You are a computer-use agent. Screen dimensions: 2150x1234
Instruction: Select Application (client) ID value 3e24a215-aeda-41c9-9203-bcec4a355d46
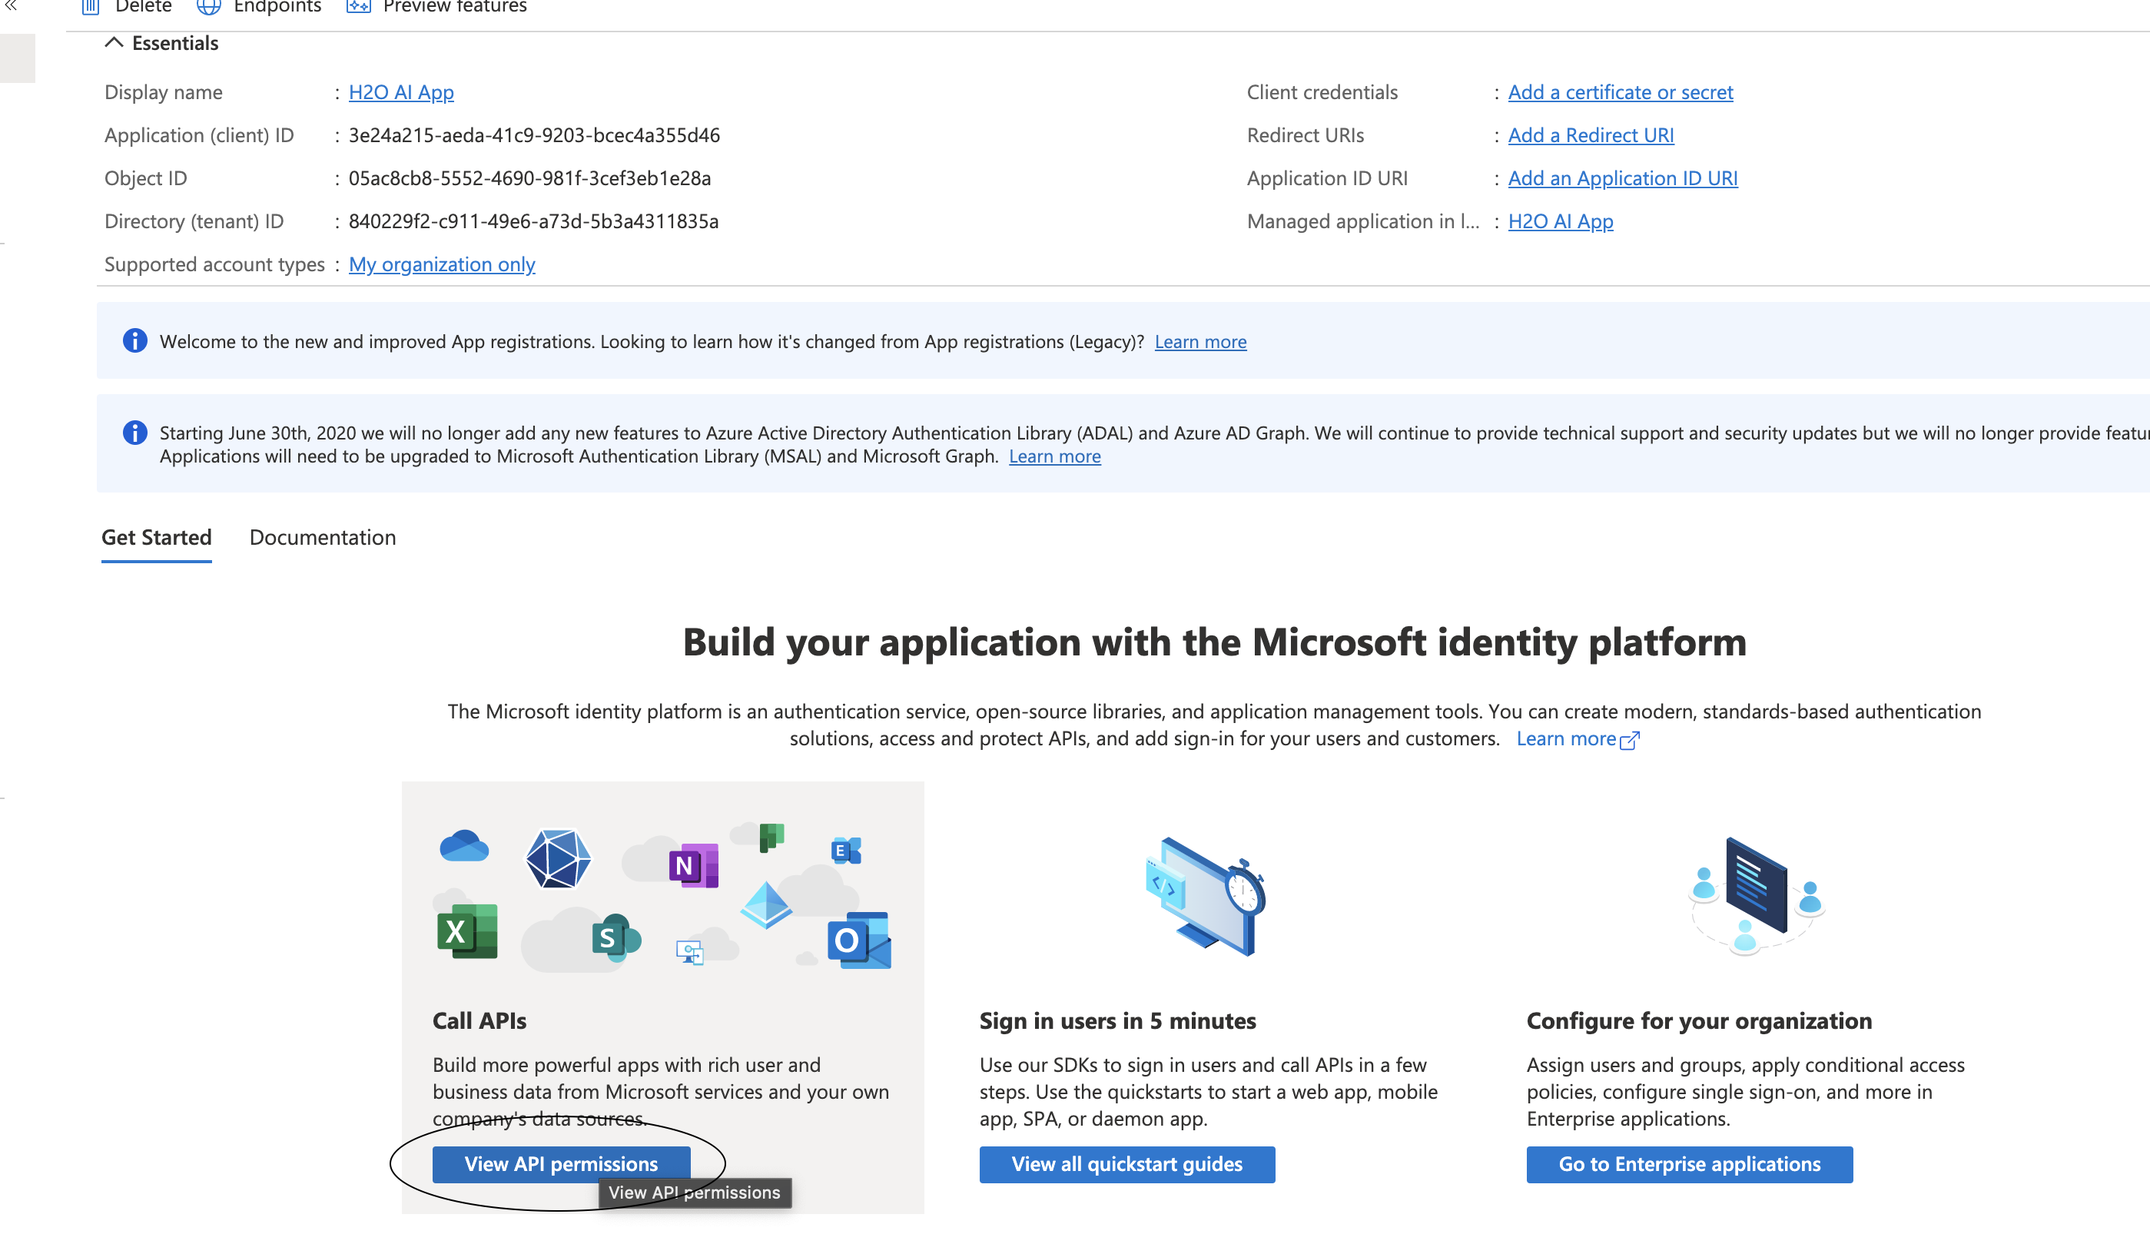coord(535,135)
